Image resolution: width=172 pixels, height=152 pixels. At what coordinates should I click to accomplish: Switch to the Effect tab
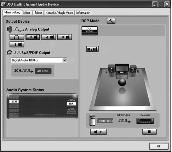[38, 13]
